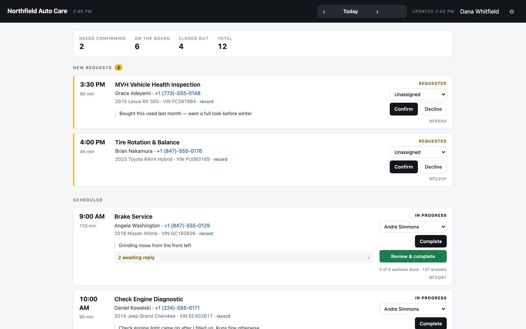The width and height of the screenshot is (526, 329).
Task: Decline Grace Adeyemi's inspection request
Action: (x=433, y=109)
